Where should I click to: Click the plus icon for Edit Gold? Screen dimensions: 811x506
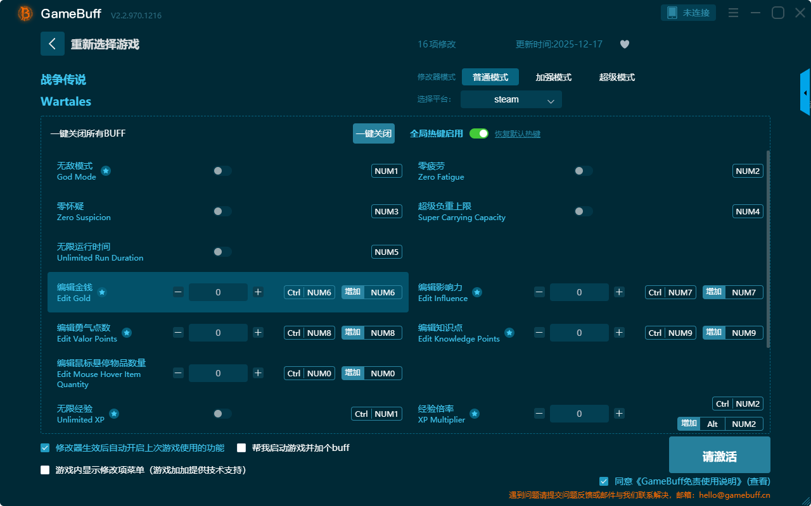(x=258, y=292)
